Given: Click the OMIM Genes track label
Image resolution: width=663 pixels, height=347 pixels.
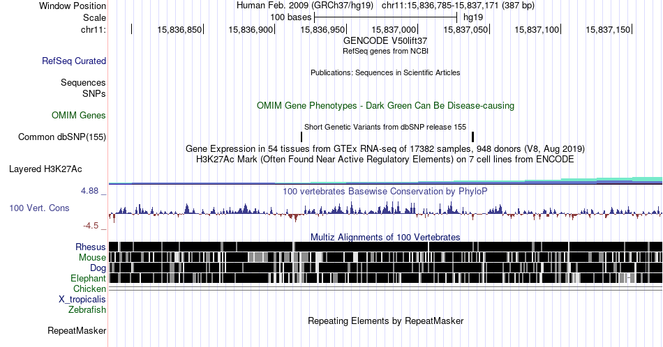Looking at the screenshot, I should tap(79, 115).
